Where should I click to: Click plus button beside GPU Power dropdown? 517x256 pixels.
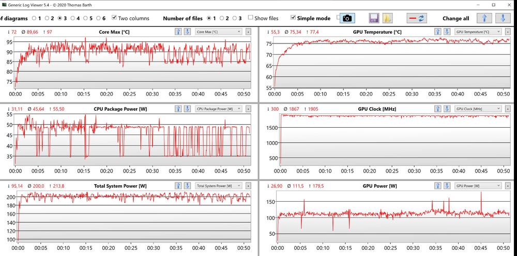tap(507, 186)
